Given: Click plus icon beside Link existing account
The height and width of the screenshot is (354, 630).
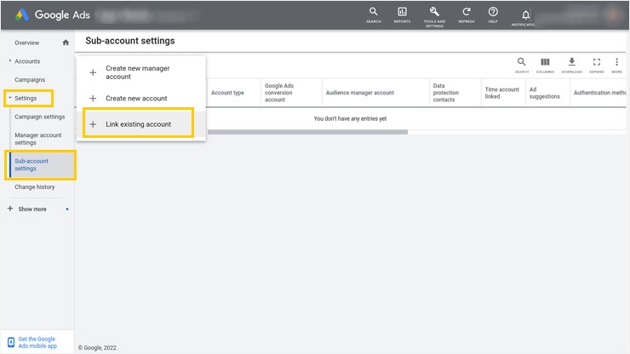Looking at the screenshot, I should 93,124.
